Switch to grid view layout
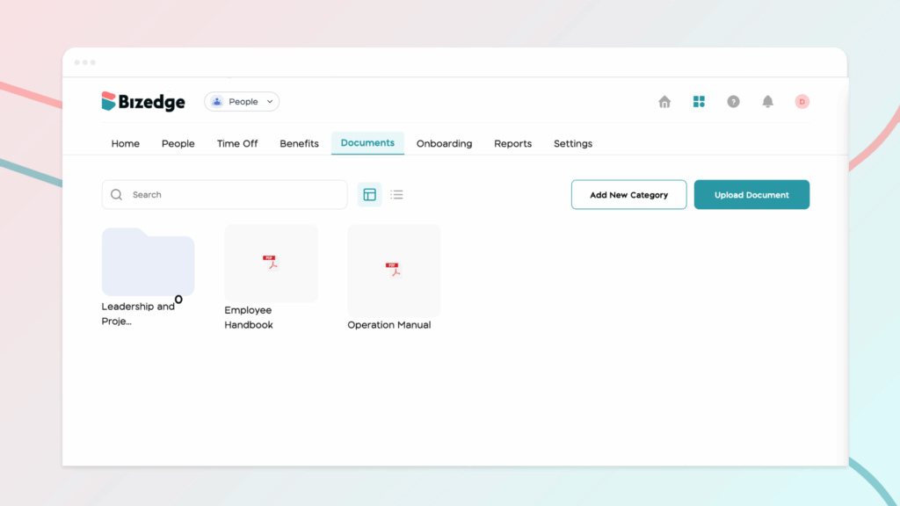This screenshot has height=506, width=900. 370,195
